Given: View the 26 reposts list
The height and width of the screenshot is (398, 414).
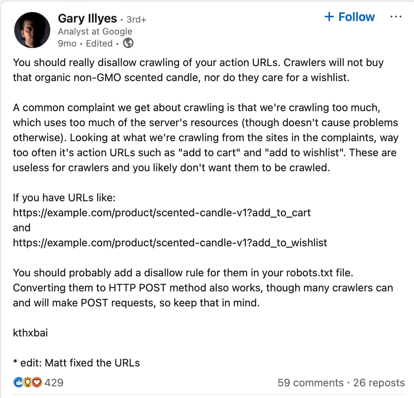Looking at the screenshot, I should 378,383.
